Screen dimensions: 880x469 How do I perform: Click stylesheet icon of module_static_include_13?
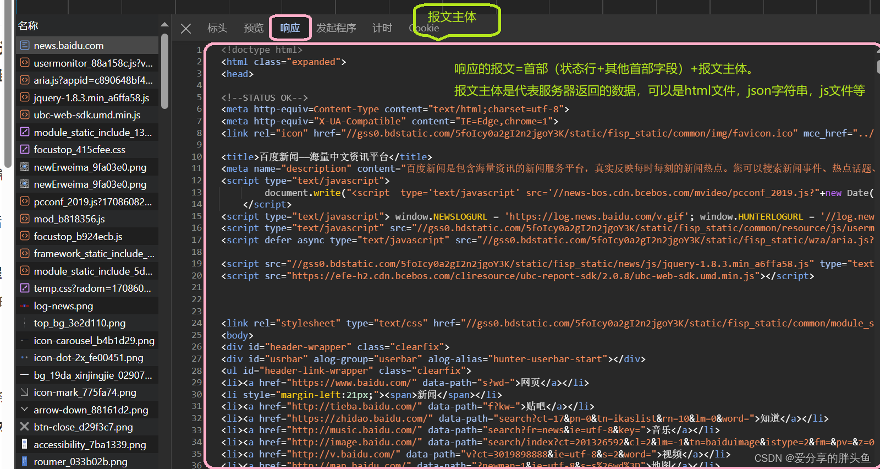coord(24,132)
